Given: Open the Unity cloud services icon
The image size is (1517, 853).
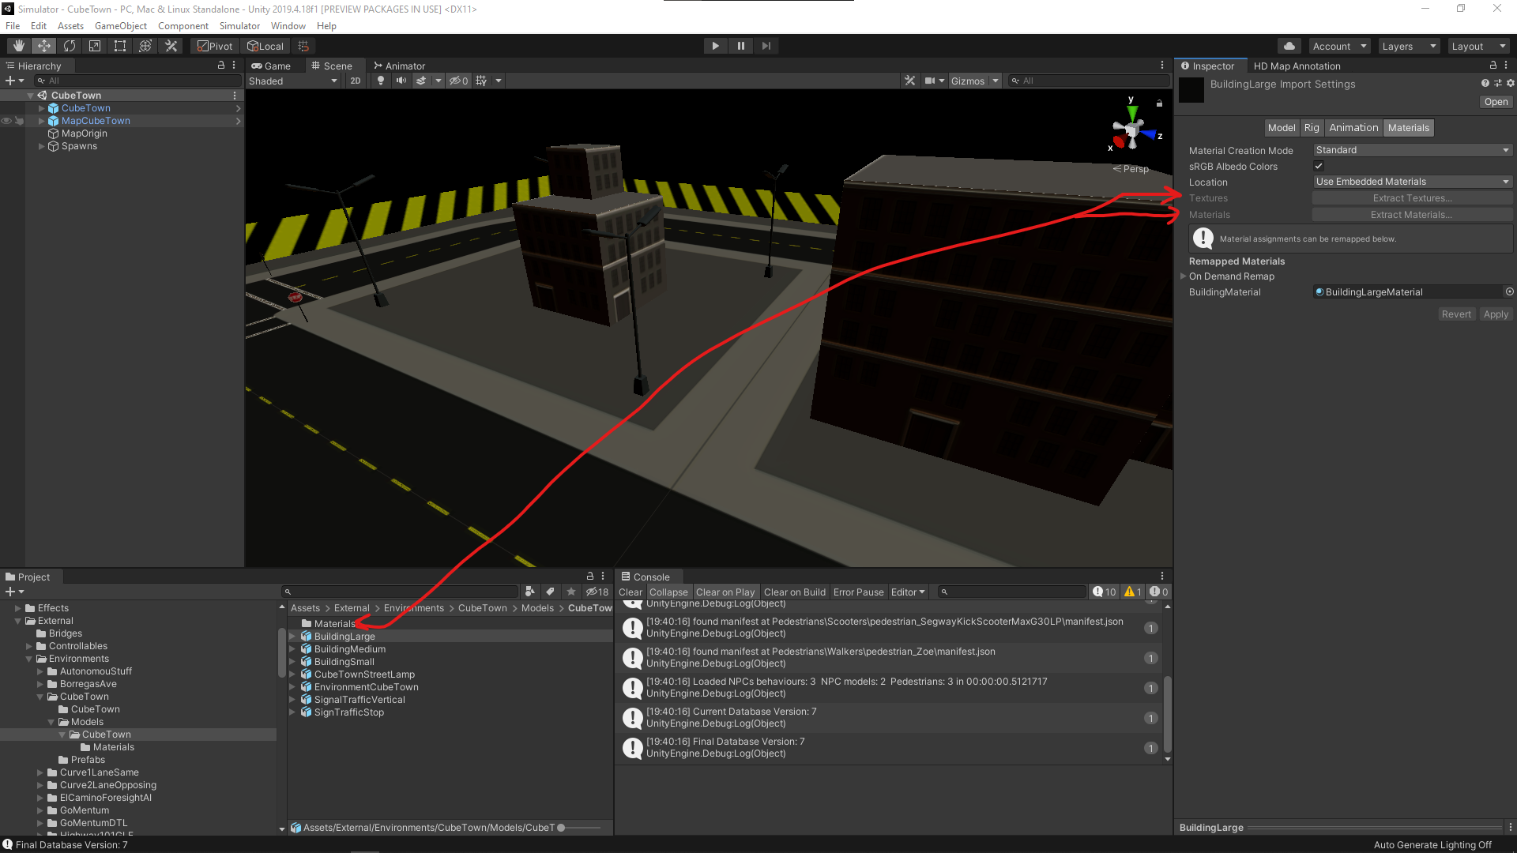Looking at the screenshot, I should [x=1289, y=45].
